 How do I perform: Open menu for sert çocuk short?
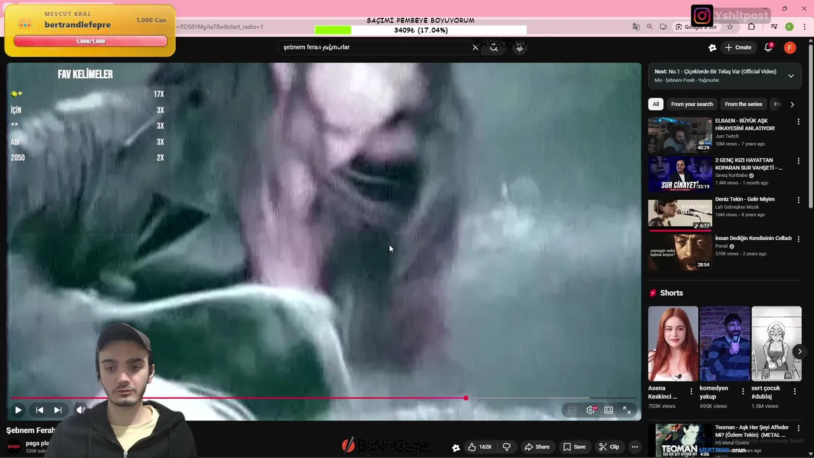794,392
